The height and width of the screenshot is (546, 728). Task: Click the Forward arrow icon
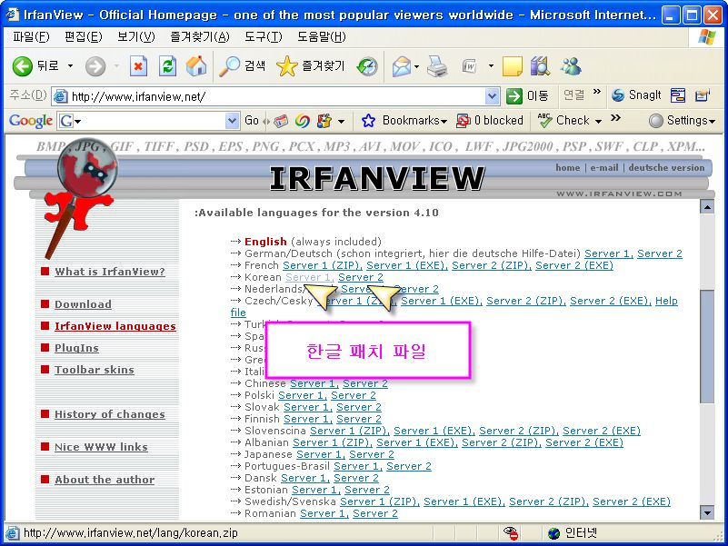coord(95,67)
